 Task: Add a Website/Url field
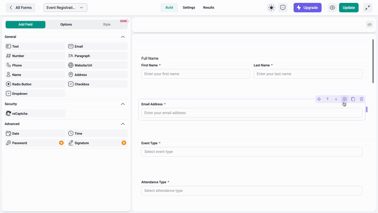(x=97, y=65)
